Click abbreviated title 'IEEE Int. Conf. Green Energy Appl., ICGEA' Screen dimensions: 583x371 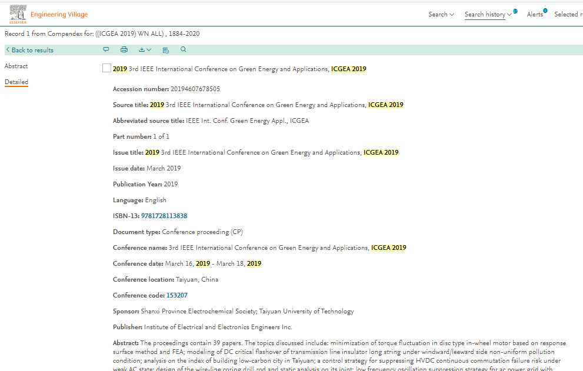247,121
